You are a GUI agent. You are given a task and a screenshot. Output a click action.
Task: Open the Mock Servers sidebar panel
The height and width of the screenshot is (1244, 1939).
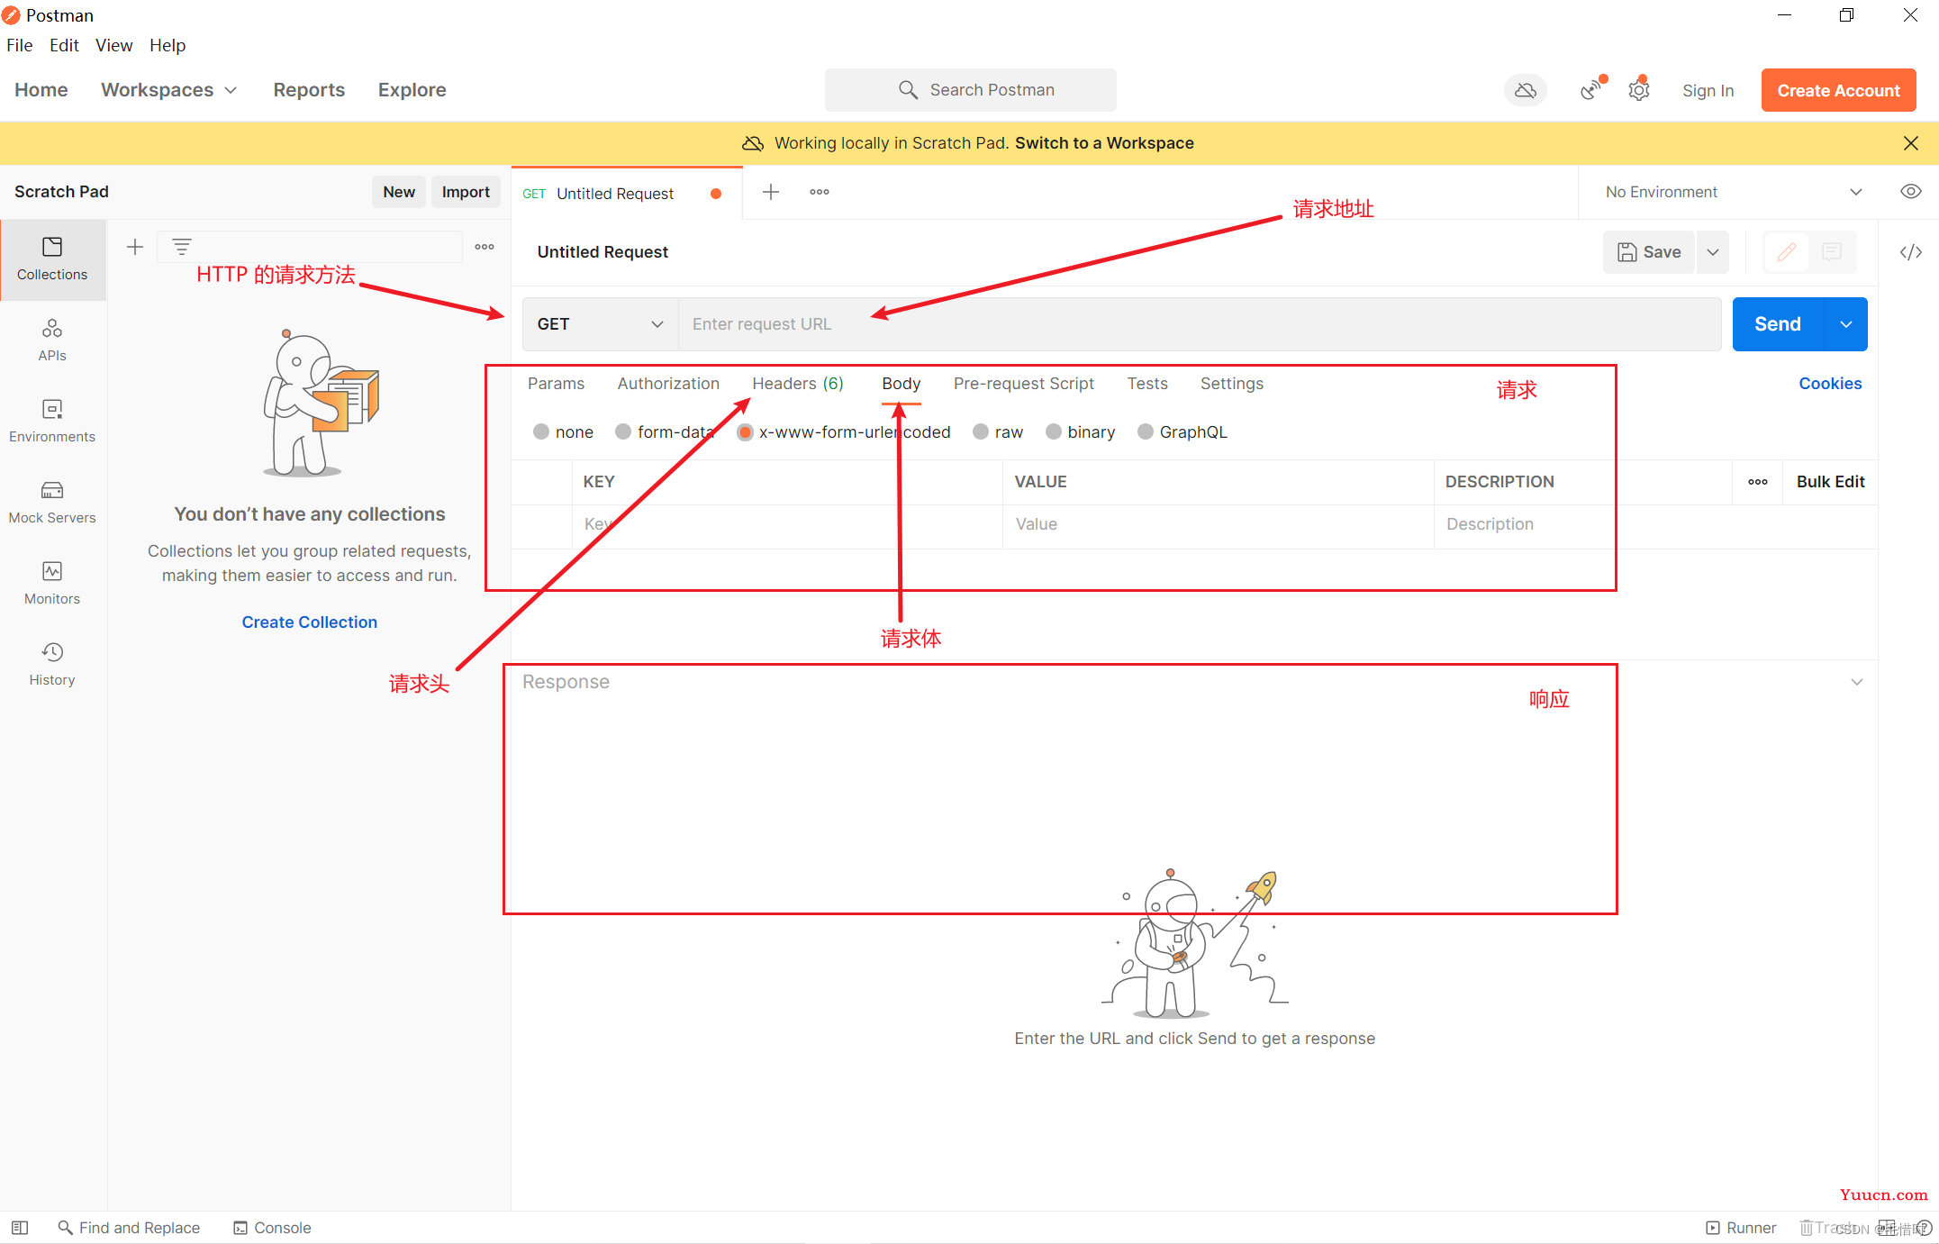point(52,502)
